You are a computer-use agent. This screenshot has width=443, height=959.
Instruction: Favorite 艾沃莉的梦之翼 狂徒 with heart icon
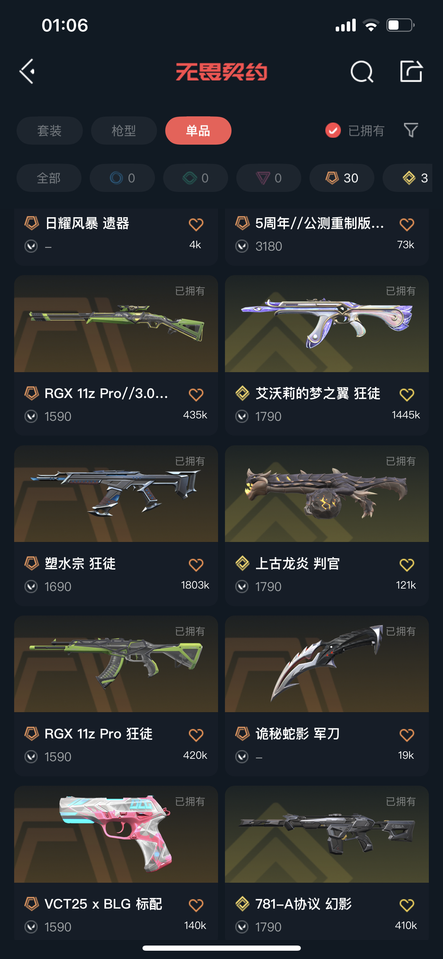coord(406,394)
